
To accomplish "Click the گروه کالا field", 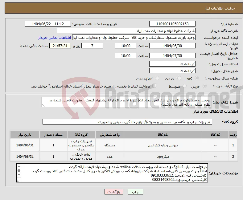I will pos(127,122).
